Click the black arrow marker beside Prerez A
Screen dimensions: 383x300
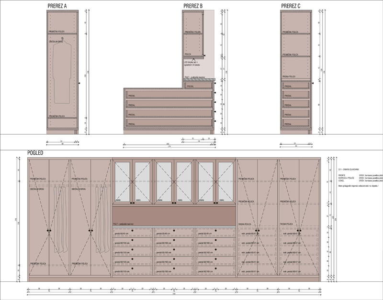(79, 83)
